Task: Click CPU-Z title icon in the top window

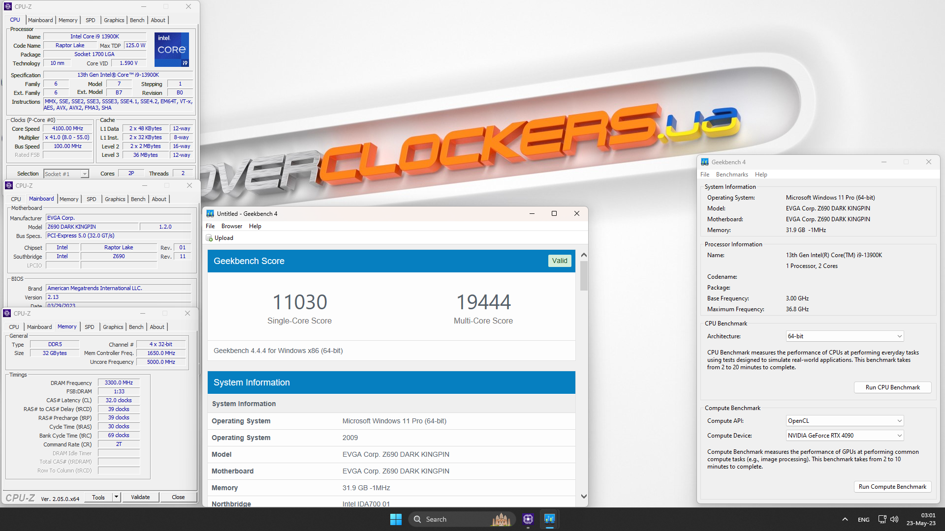Action: tap(8, 6)
